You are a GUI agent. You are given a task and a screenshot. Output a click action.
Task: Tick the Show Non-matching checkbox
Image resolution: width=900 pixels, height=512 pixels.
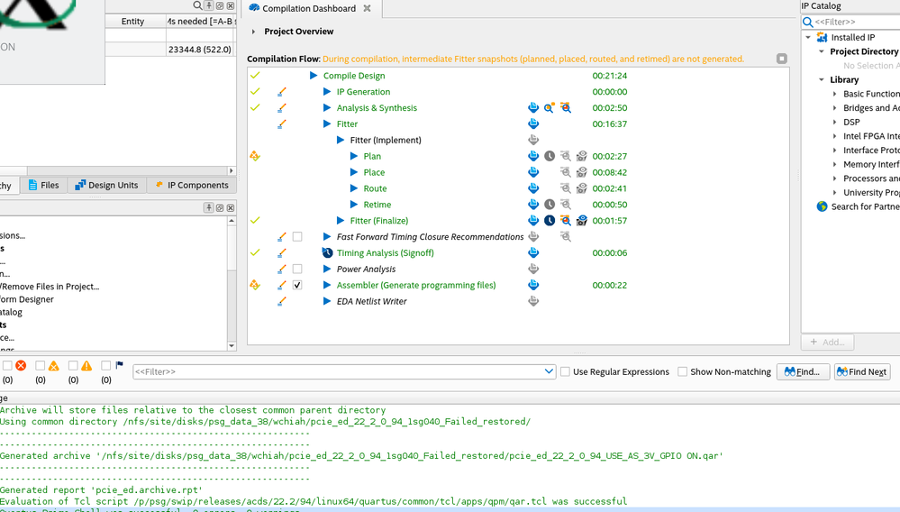tap(682, 372)
